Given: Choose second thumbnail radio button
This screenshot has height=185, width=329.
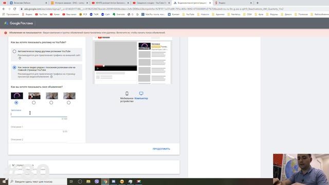Looking at the screenshot, I should click(x=34, y=103).
